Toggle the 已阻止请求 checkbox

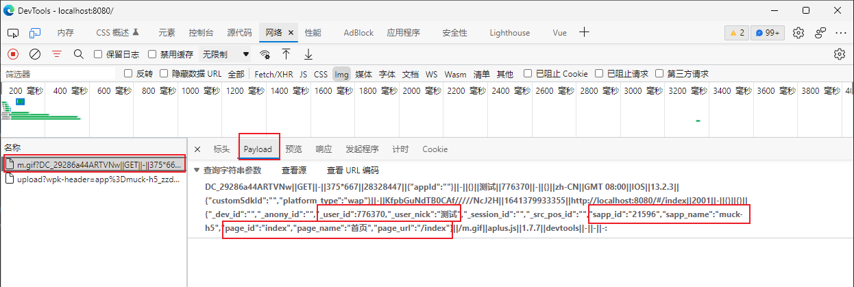point(600,73)
